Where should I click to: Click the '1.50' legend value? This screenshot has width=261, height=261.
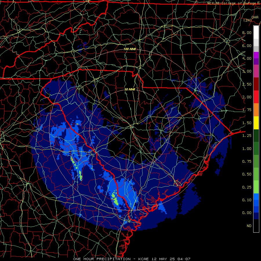coord(247,123)
